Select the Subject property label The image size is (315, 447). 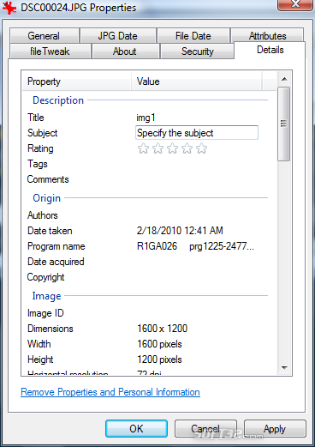(43, 133)
